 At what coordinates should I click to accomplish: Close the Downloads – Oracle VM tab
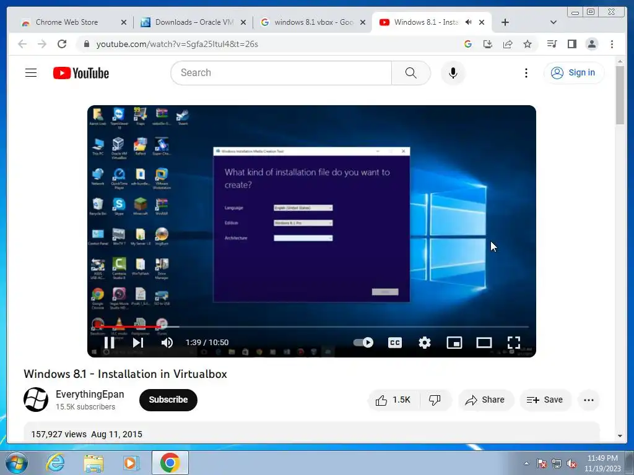tap(243, 22)
